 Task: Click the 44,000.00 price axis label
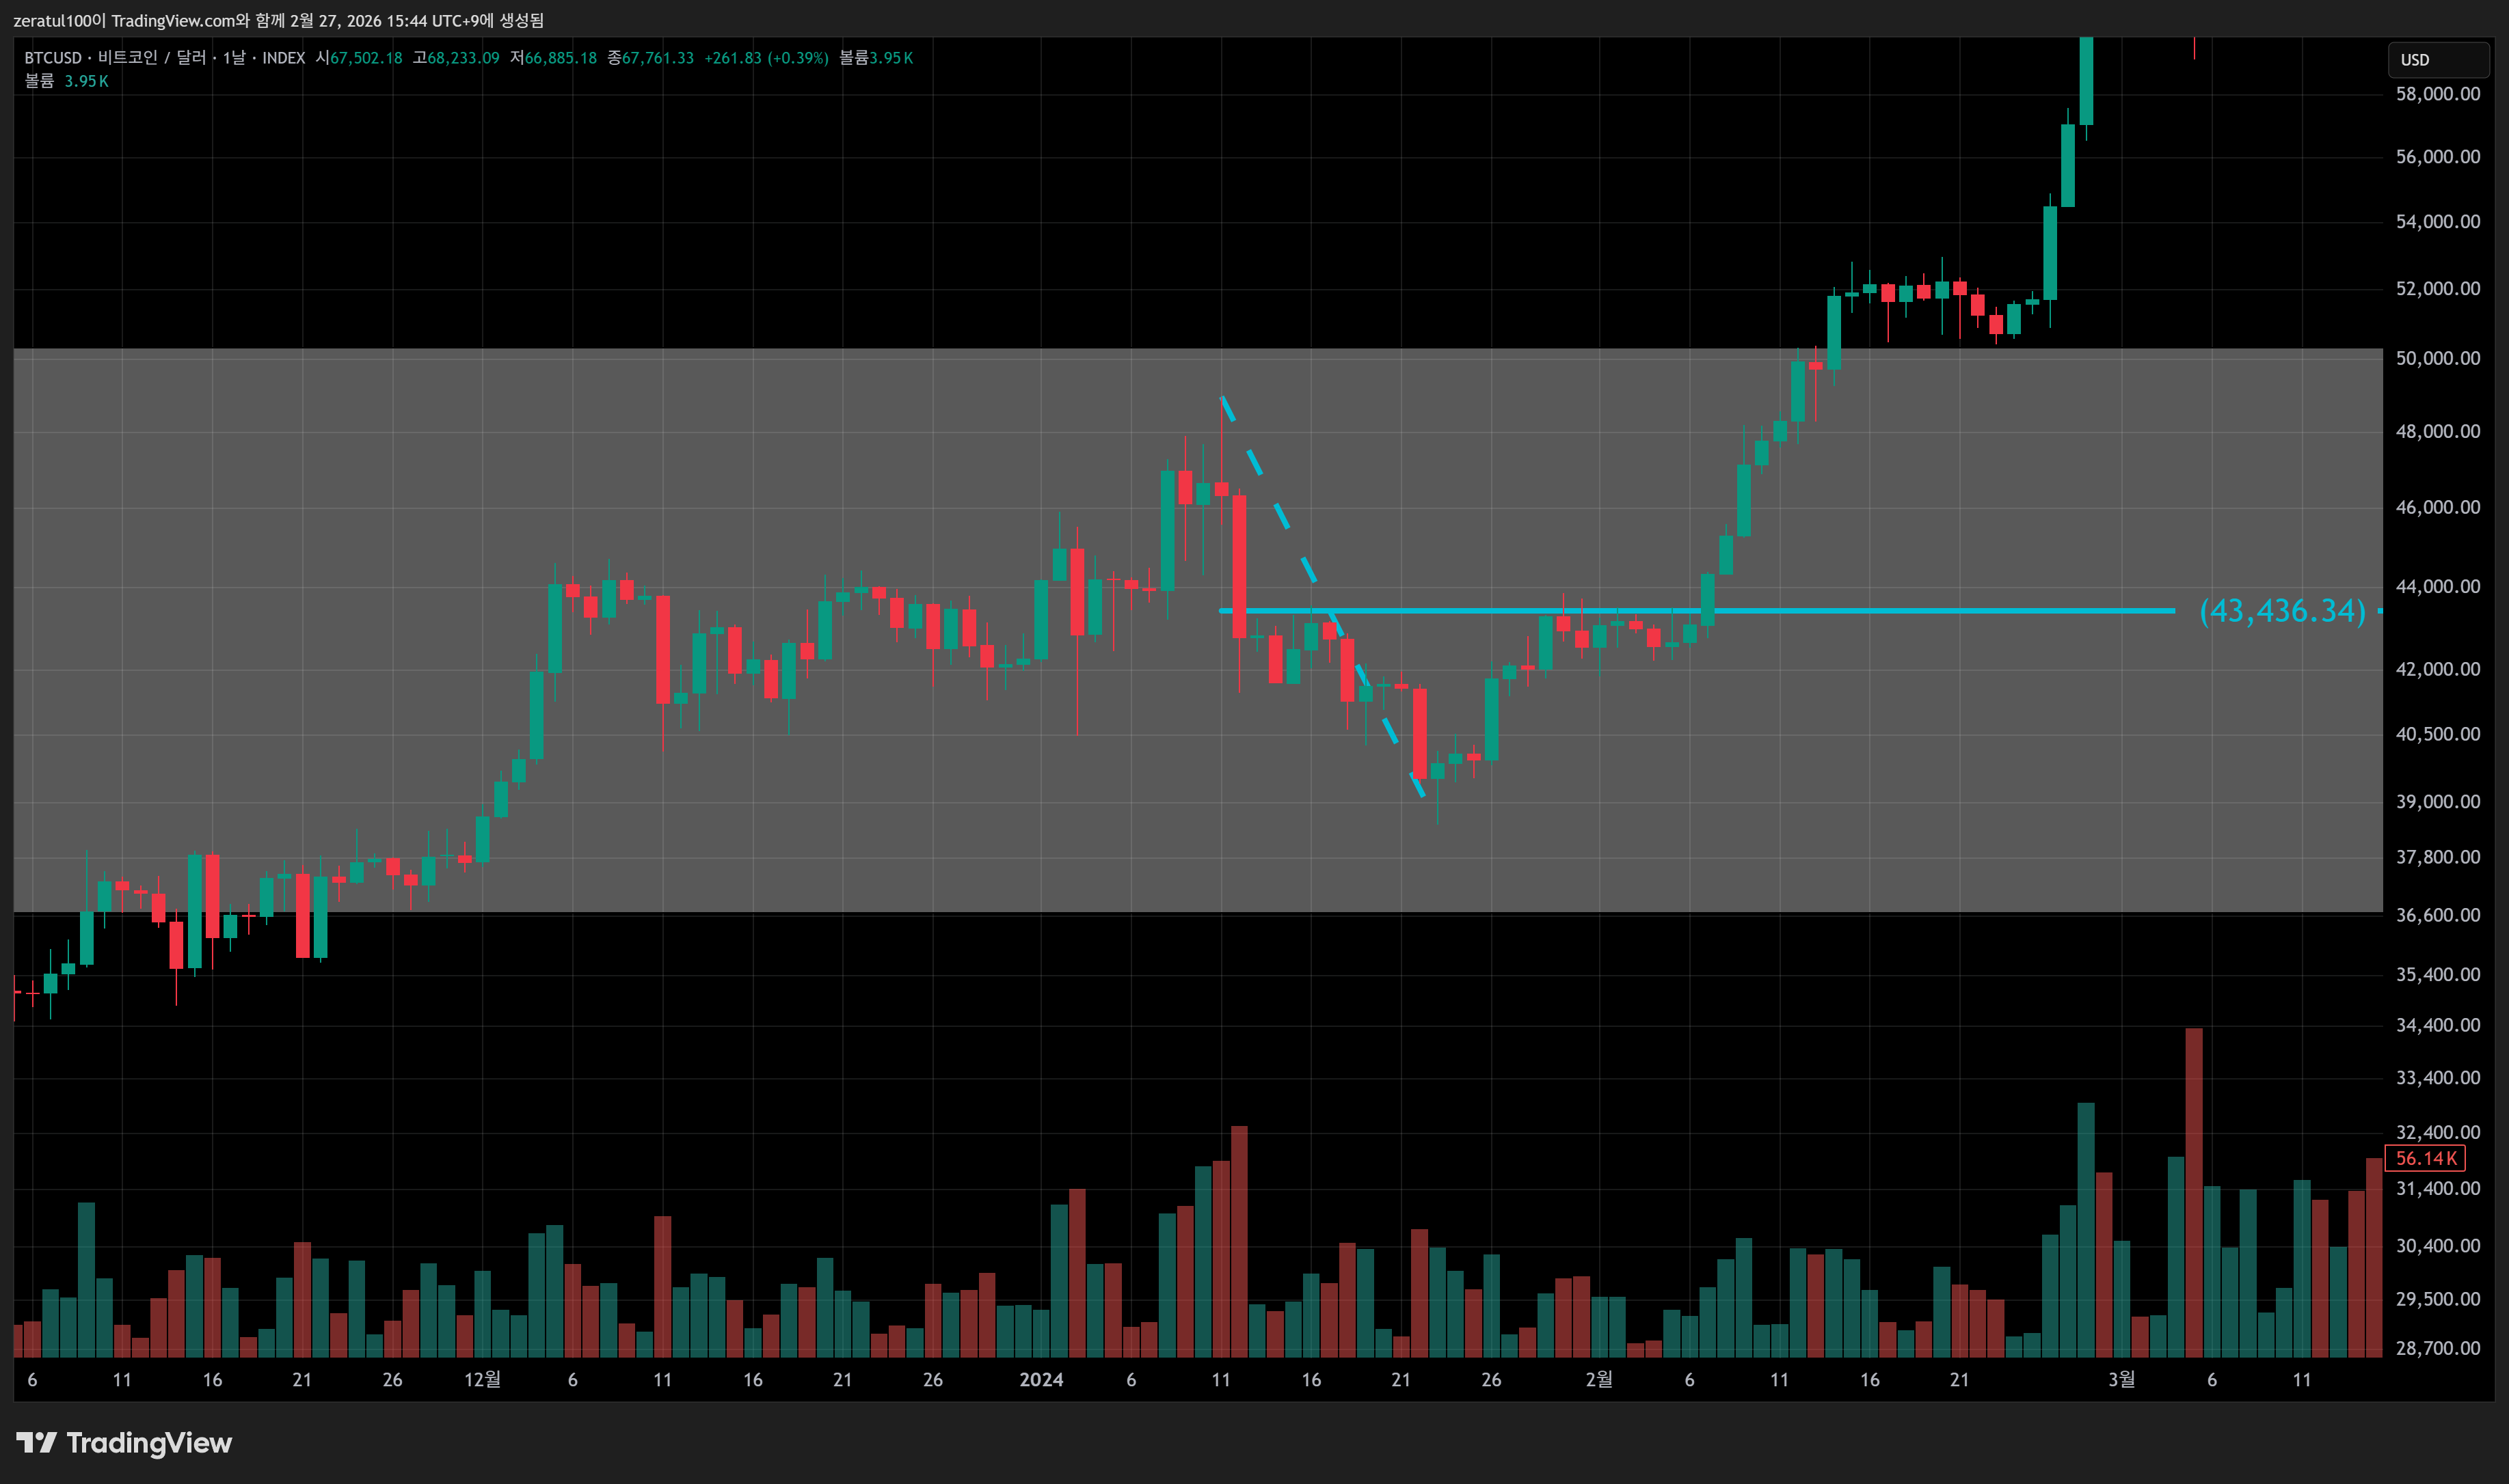click(2438, 586)
